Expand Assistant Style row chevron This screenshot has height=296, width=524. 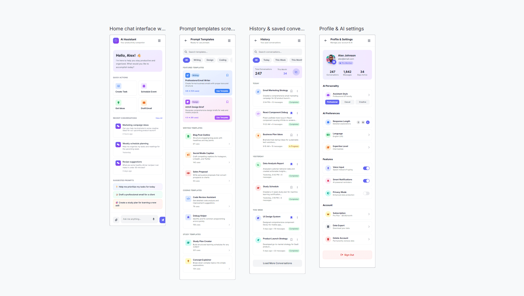[x=369, y=95]
